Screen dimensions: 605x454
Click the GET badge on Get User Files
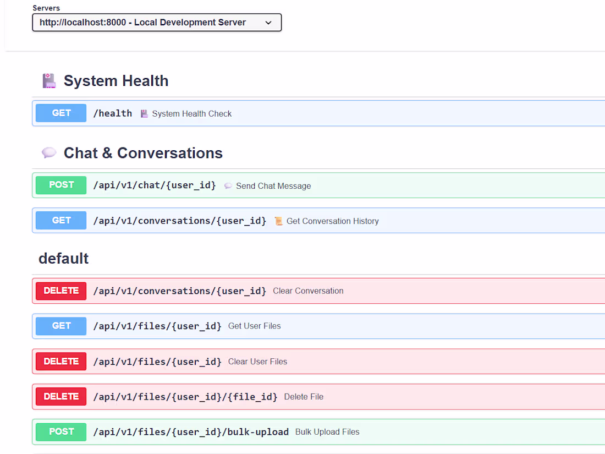(x=61, y=326)
